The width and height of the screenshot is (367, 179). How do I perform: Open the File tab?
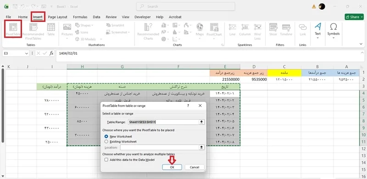8,17
